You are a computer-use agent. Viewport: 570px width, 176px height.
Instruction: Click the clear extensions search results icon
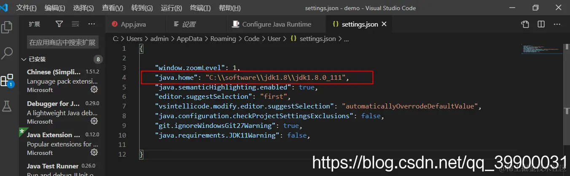tap(75, 24)
